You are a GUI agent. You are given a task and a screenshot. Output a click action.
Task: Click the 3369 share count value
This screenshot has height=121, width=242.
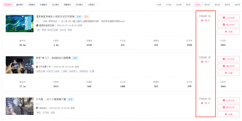[223, 45]
